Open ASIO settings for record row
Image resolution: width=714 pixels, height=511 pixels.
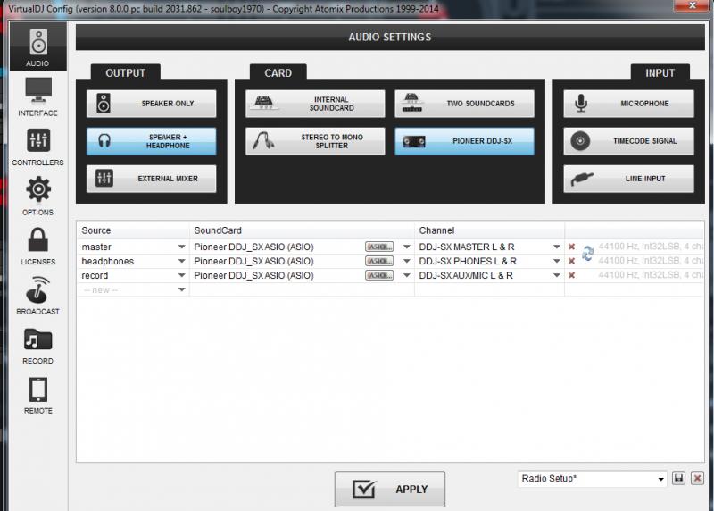tap(378, 275)
